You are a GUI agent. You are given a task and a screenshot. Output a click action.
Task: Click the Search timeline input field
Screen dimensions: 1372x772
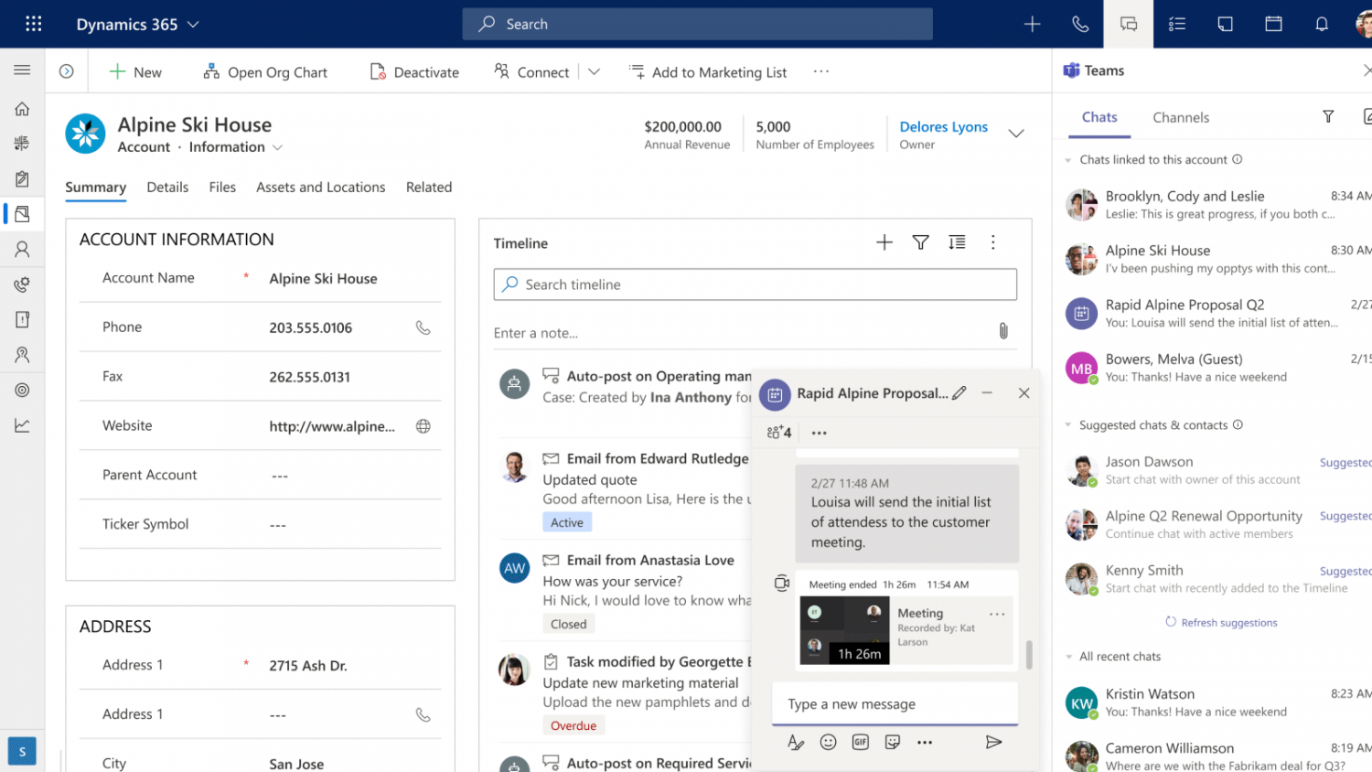(755, 284)
